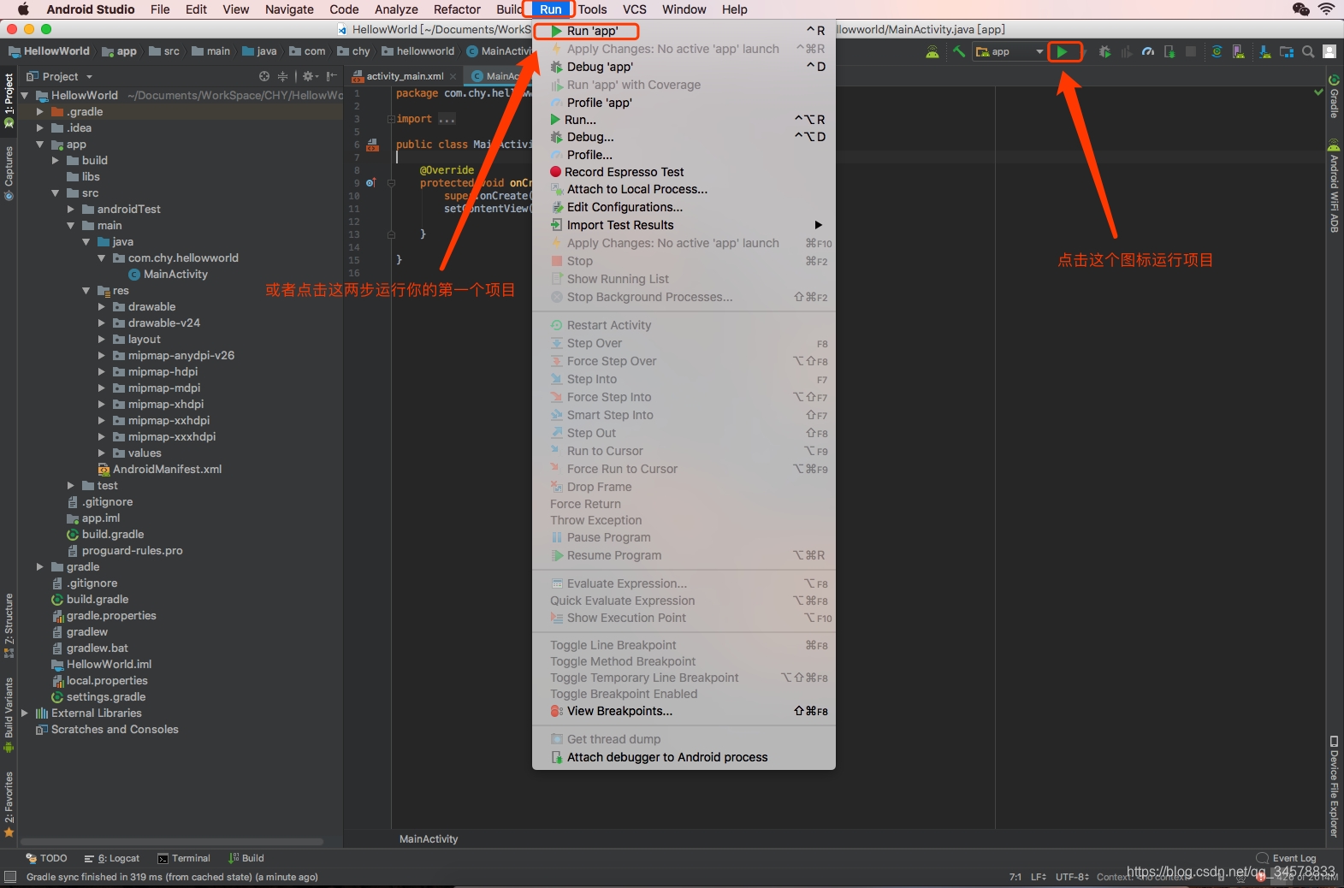Click the layout file gutter icon beside the class line
The image size is (1344, 888).
(x=372, y=145)
